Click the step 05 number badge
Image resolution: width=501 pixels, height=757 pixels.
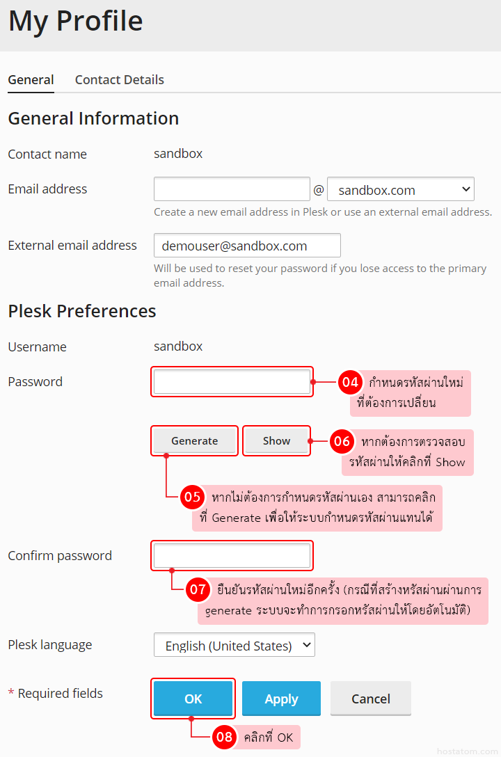pos(192,497)
